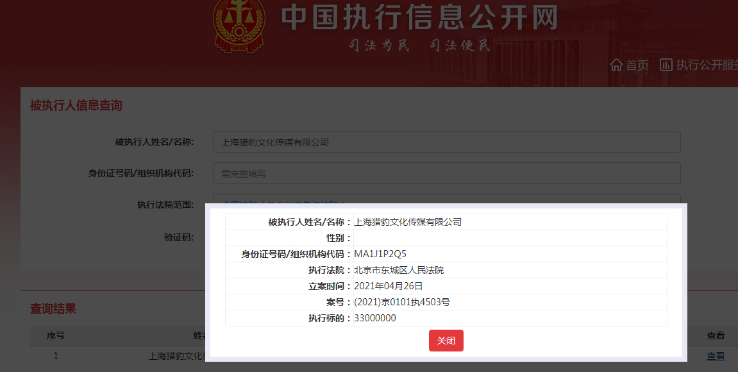
Task: Open the 查看 link in result row 1
Action: (x=716, y=356)
